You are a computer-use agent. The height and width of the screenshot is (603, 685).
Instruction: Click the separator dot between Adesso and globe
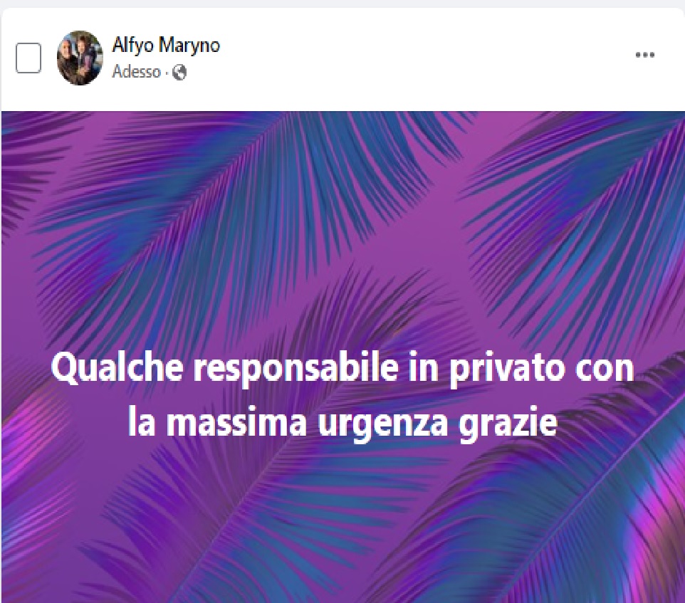point(167,73)
